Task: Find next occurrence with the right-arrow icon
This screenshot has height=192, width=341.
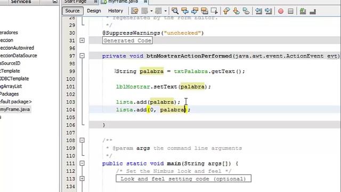Action: coord(194,11)
